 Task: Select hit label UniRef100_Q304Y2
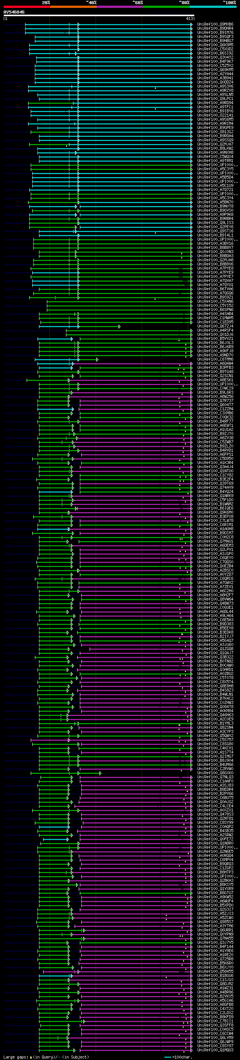(215, 57)
